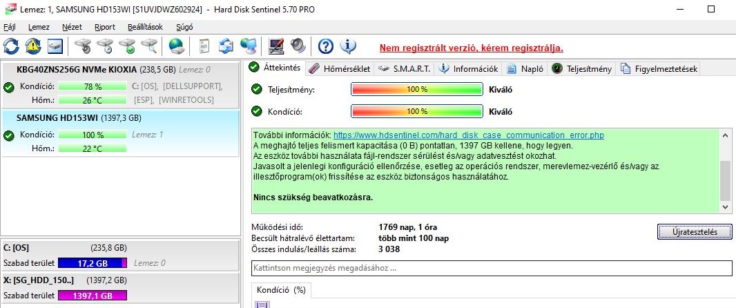The height and width of the screenshot is (308, 736).
Task: Click the '1769 nap, 1 óra' value
Action: point(407,227)
